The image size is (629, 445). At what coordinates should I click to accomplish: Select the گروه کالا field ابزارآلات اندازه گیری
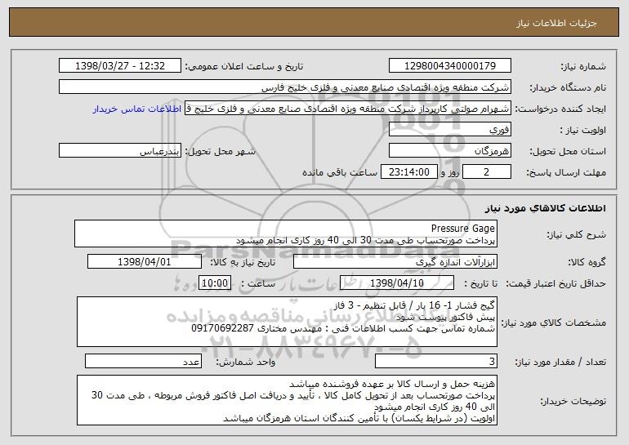[x=395, y=262]
